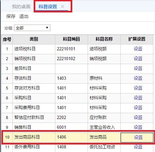
Task: Click the empty code cell for 差异科目
Action: click(71, 69)
